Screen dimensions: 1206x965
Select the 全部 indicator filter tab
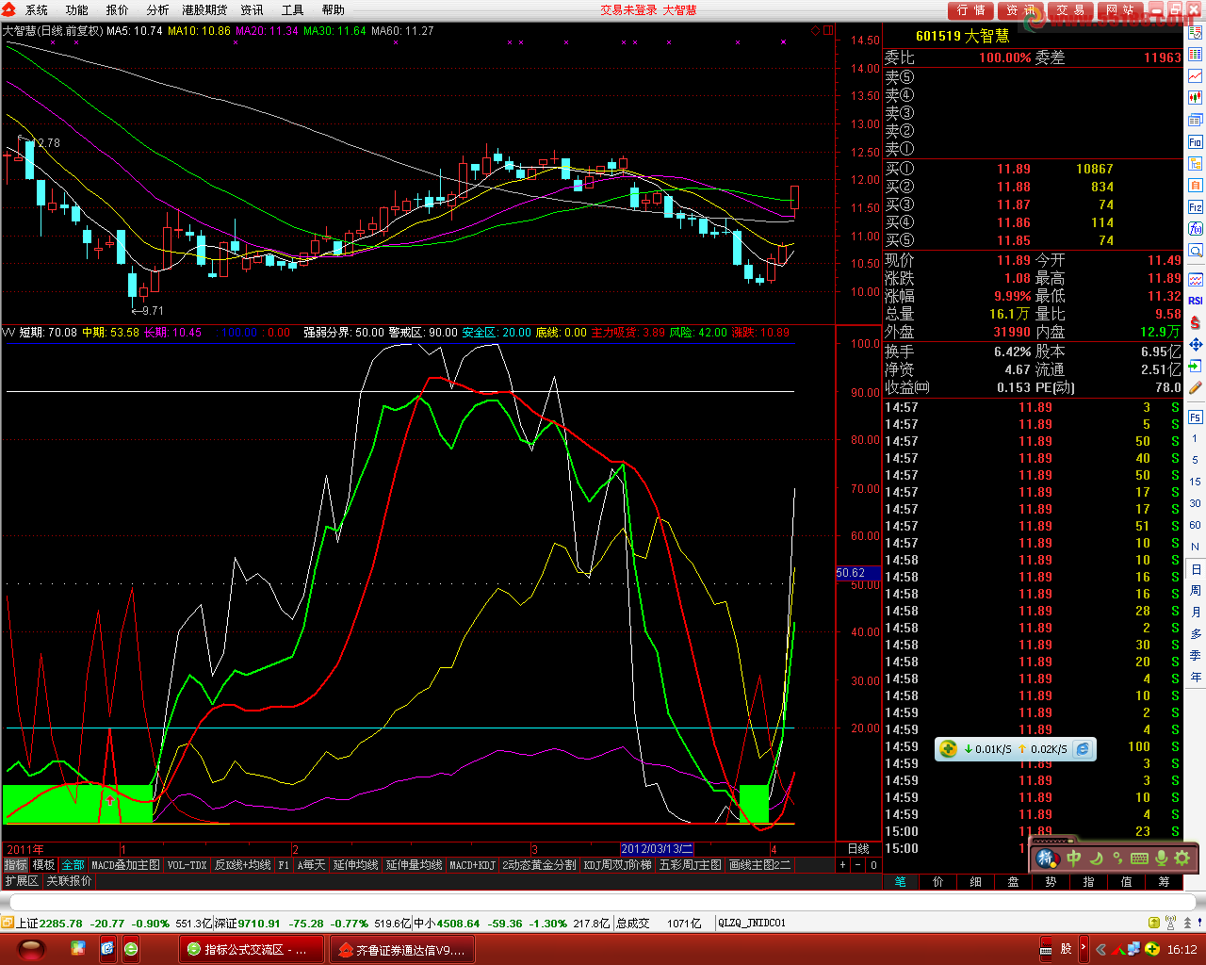click(73, 865)
